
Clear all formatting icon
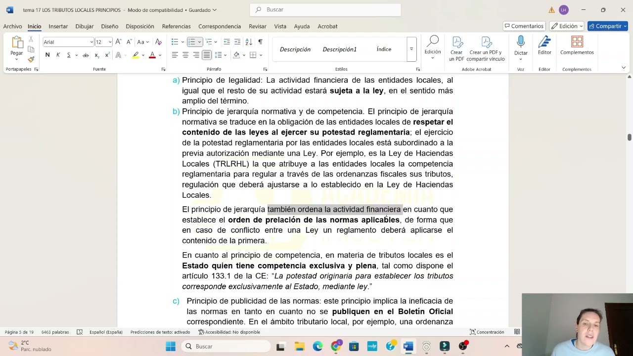[158, 42]
